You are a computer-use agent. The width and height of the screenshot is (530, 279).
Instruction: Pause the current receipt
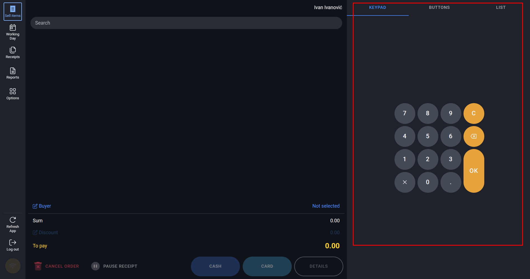[114, 266]
